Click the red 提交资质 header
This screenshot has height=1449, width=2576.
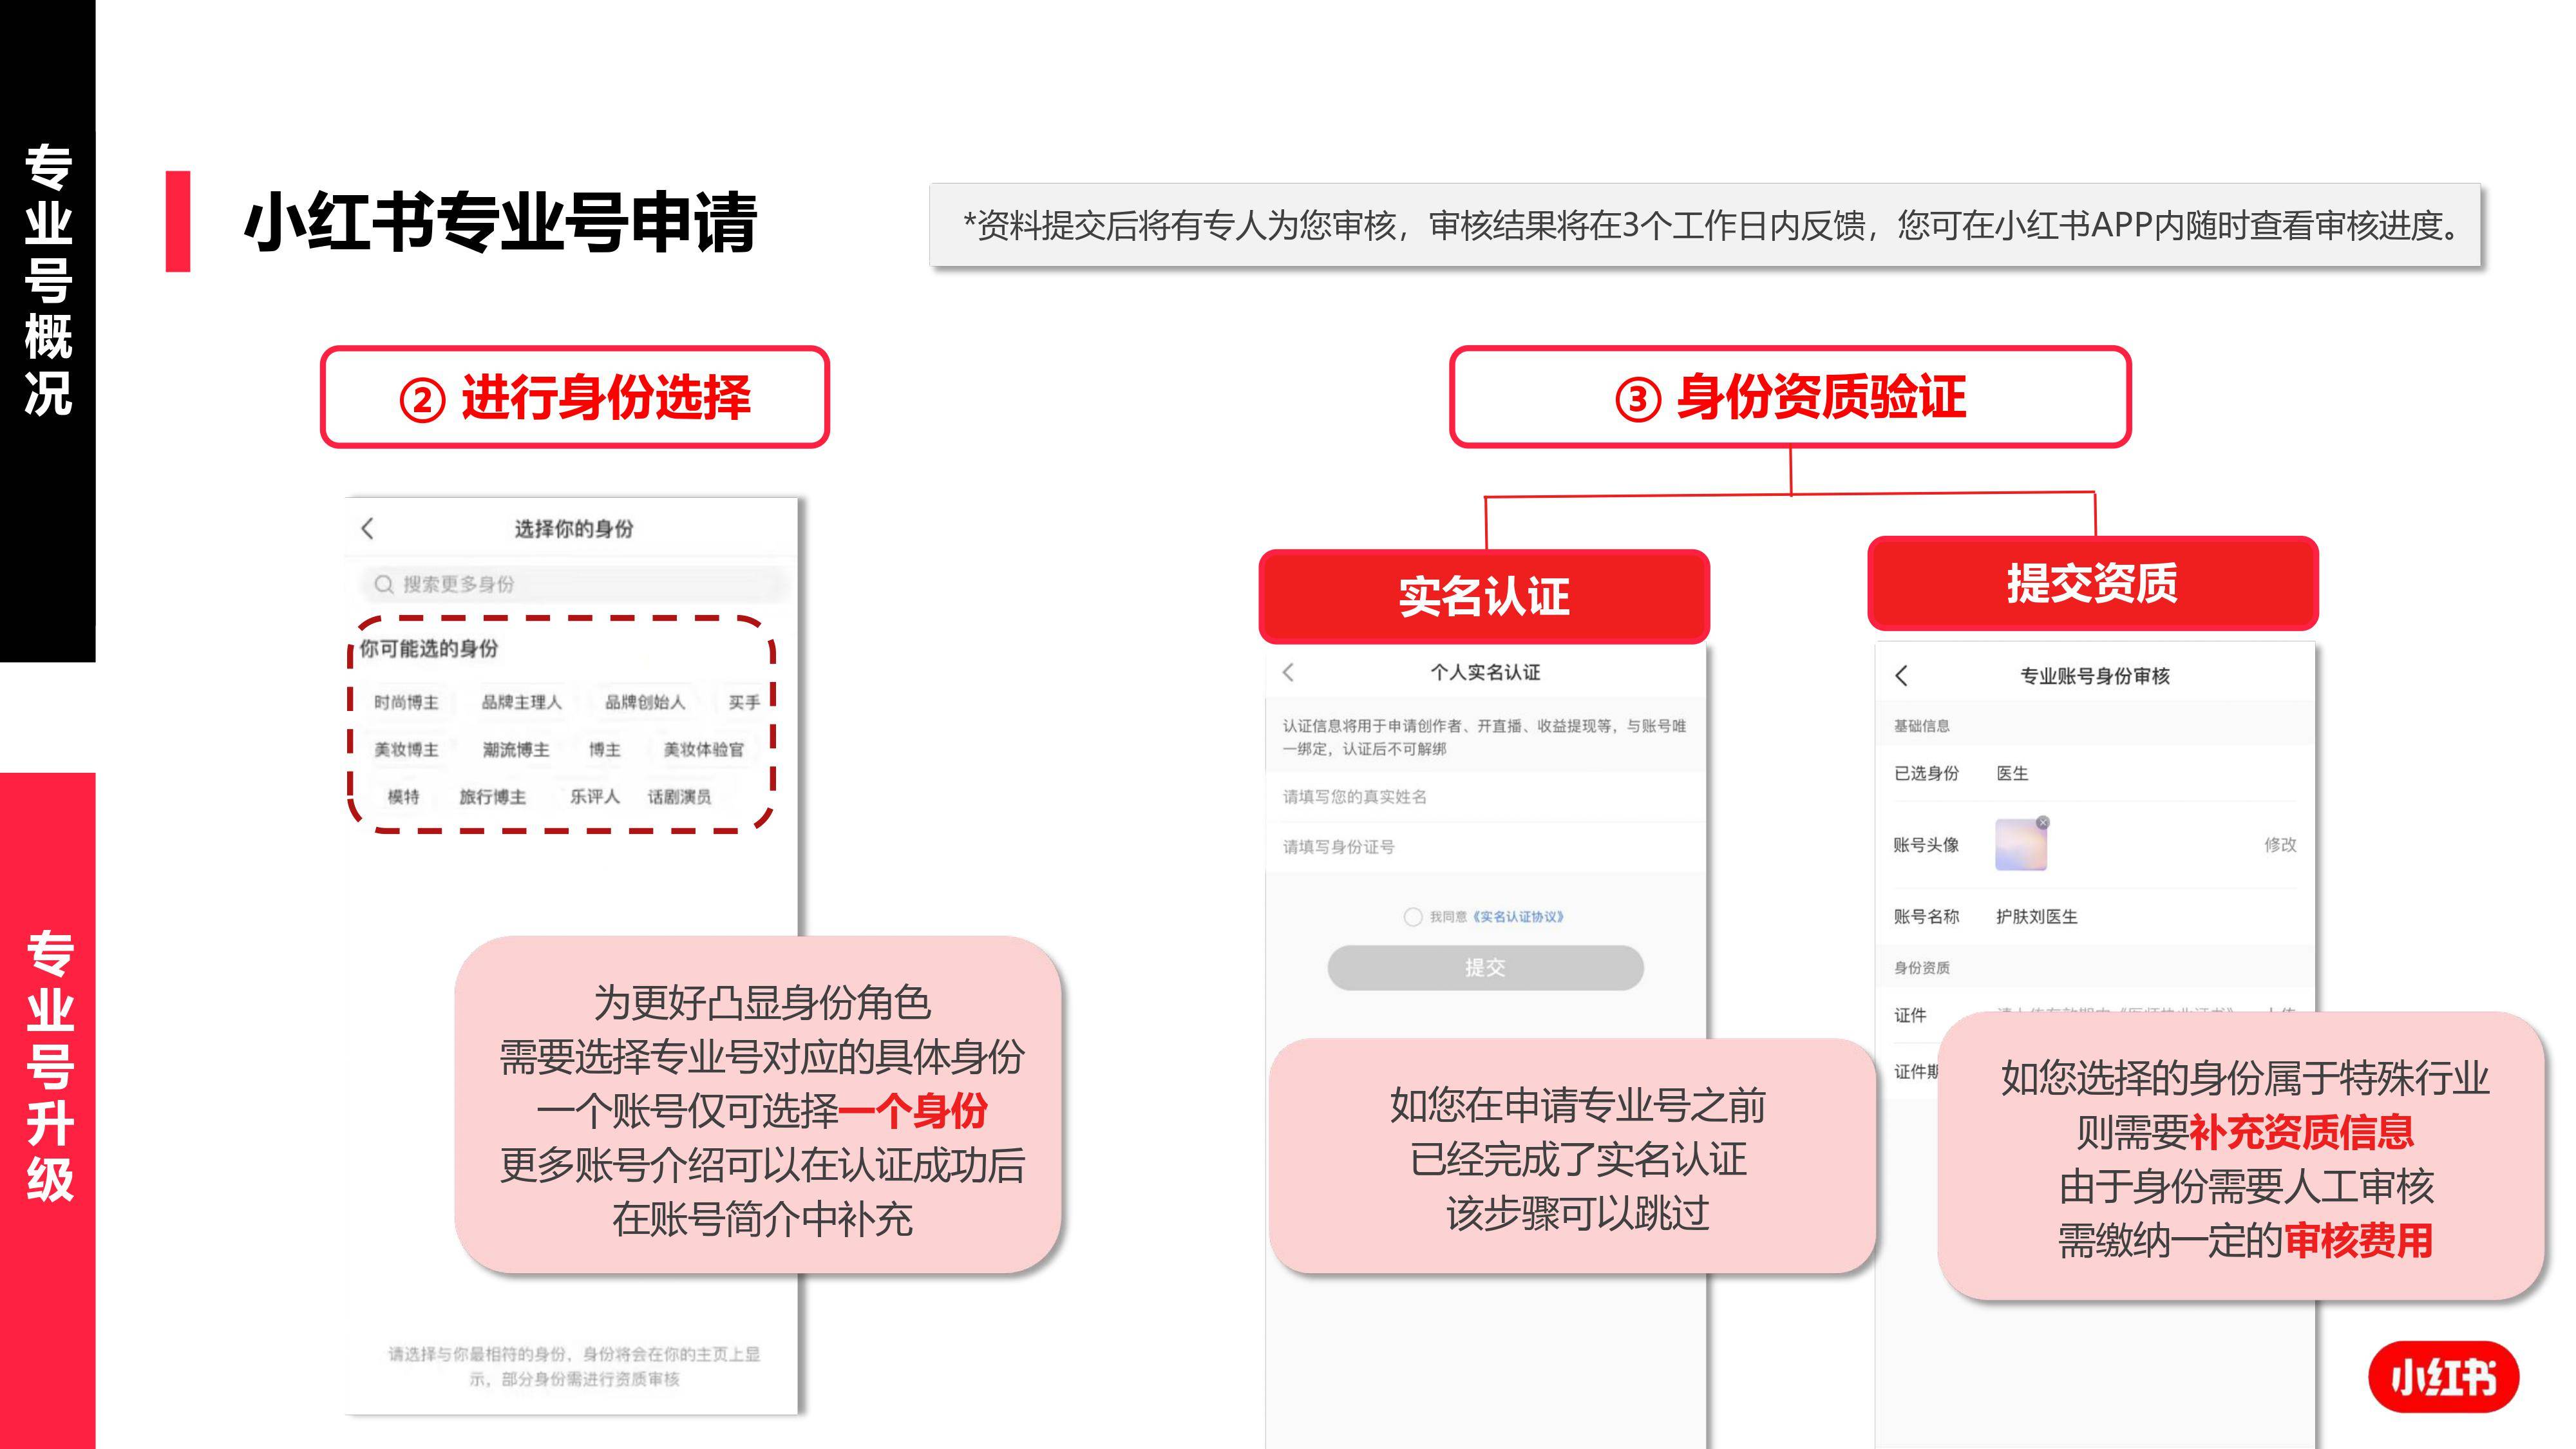click(x=2092, y=583)
